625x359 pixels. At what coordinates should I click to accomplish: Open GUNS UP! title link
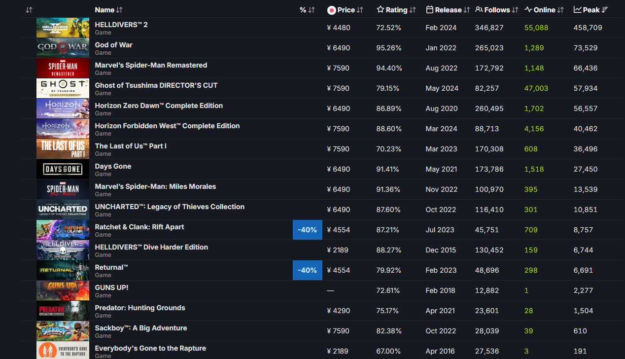111,287
